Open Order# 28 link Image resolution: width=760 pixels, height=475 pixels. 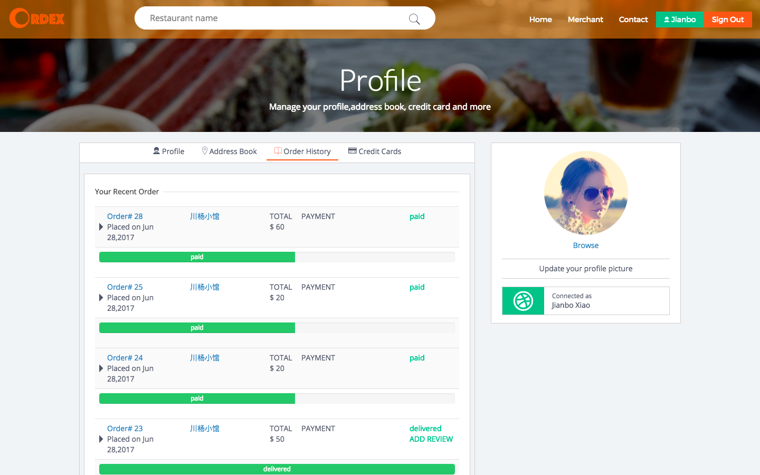coord(125,216)
